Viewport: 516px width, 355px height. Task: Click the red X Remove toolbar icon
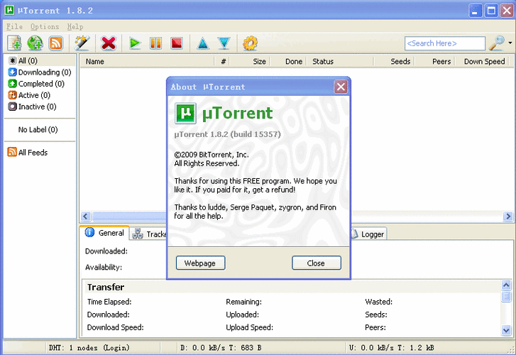click(x=109, y=43)
